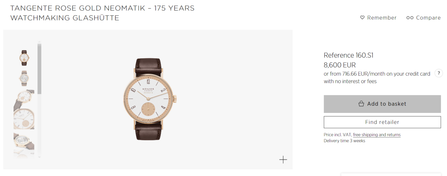
Task: Click the thumbnail list scrollbar handle
Action: click(39, 69)
